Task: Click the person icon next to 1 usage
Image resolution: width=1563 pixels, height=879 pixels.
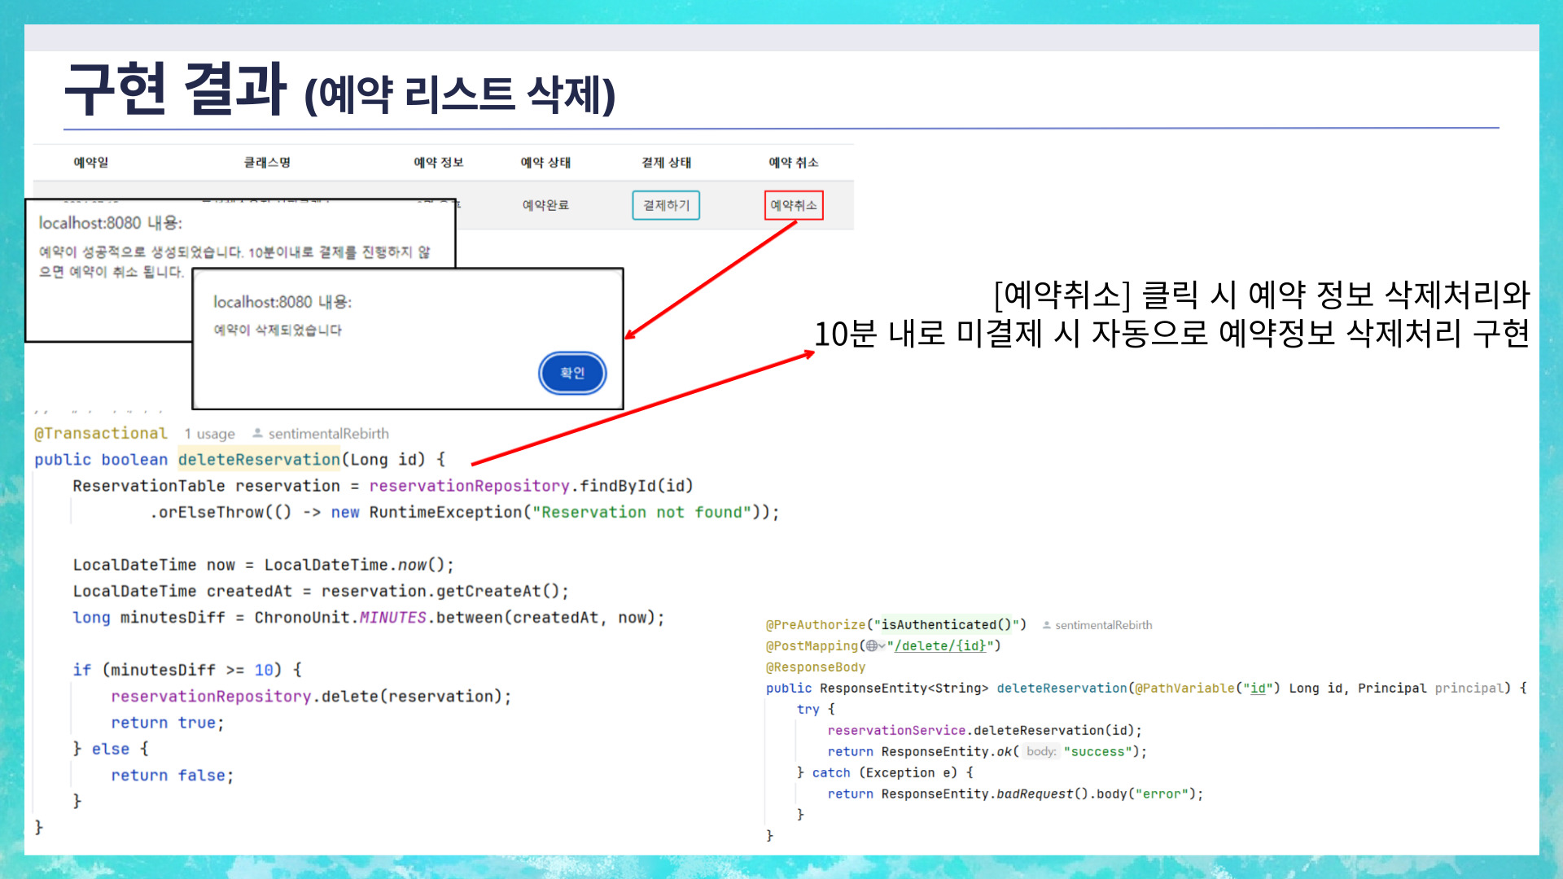Action: 257,433
